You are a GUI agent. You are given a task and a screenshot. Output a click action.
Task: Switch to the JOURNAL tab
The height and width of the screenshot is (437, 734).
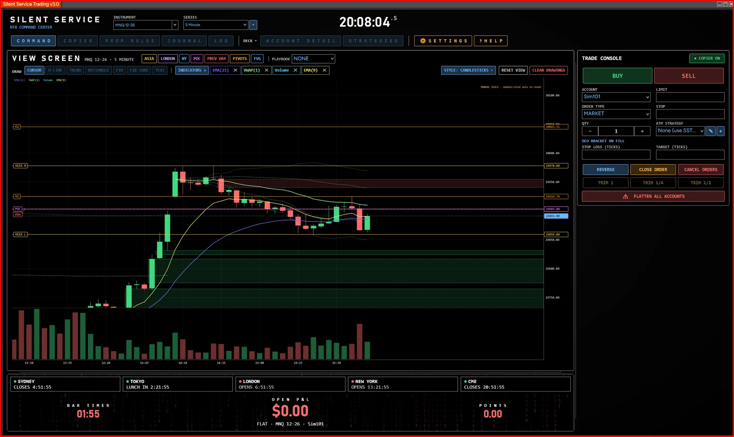(184, 41)
